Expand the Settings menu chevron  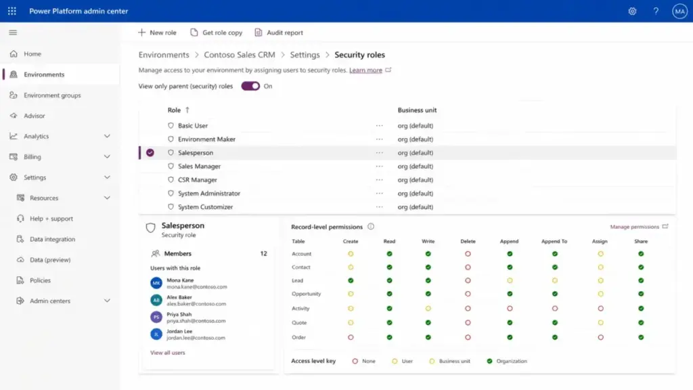point(107,177)
